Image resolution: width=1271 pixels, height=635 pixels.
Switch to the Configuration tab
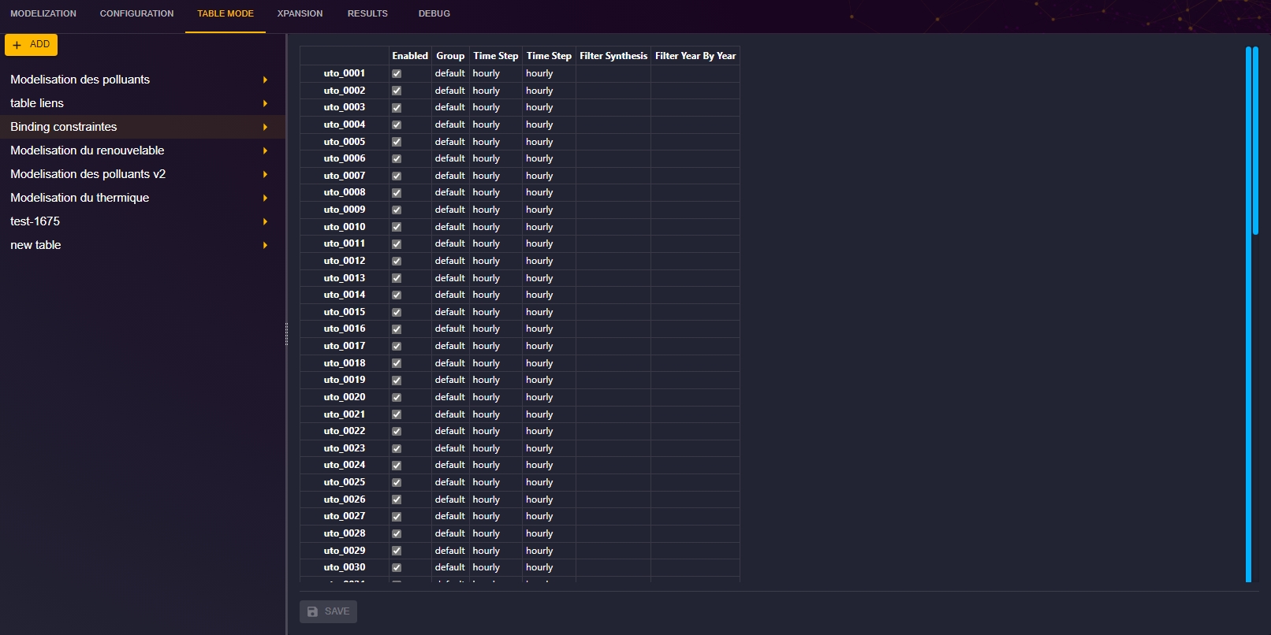[136, 13]
